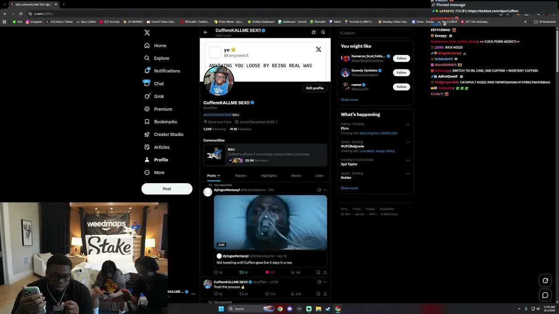Viewport: 559px width, 314px height.
Task: Open Creator Studio in the sidebar
Action: point(164,134)
